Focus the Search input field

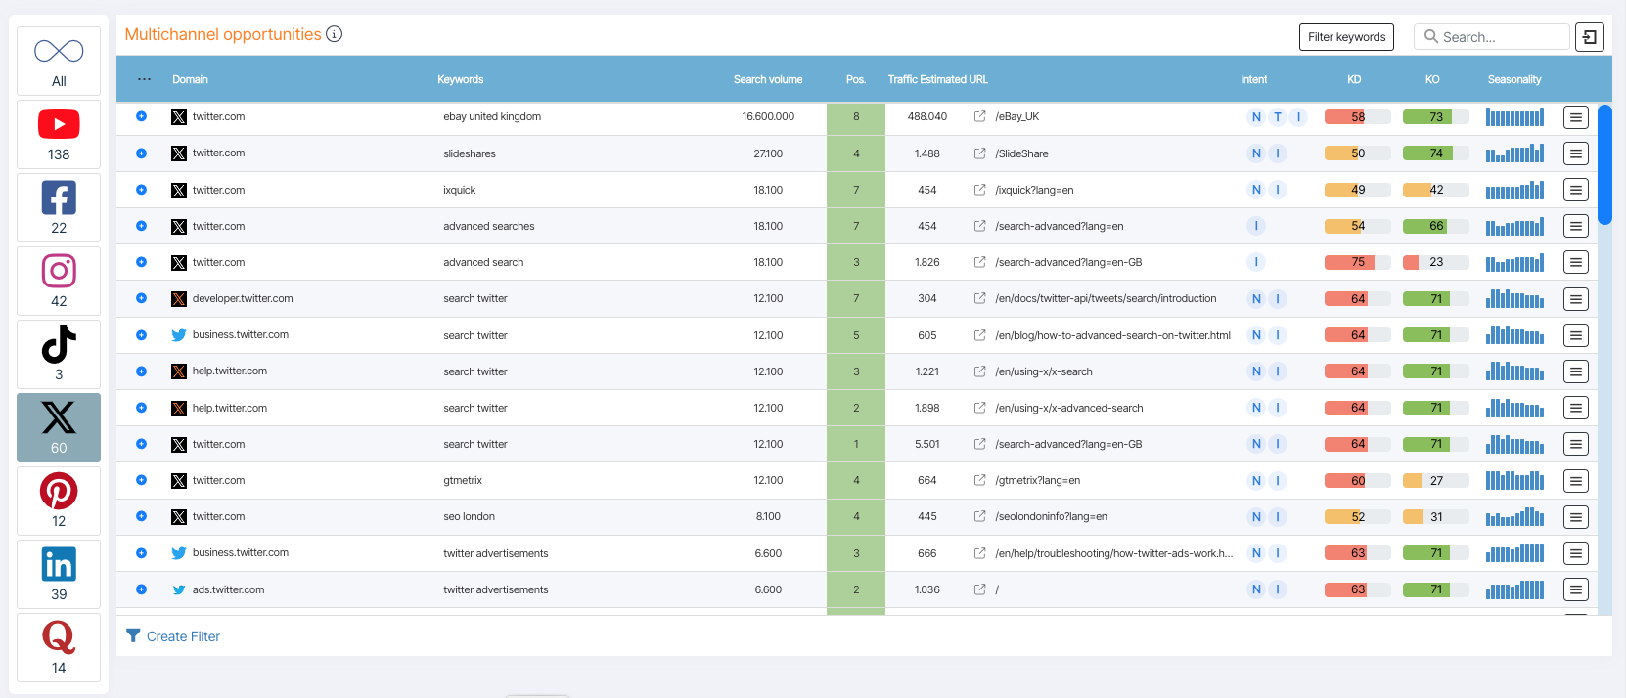pyautogui.click(x=1492, y=37)
